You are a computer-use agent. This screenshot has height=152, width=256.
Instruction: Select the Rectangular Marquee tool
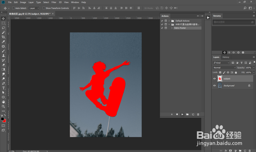coord(3,23)
